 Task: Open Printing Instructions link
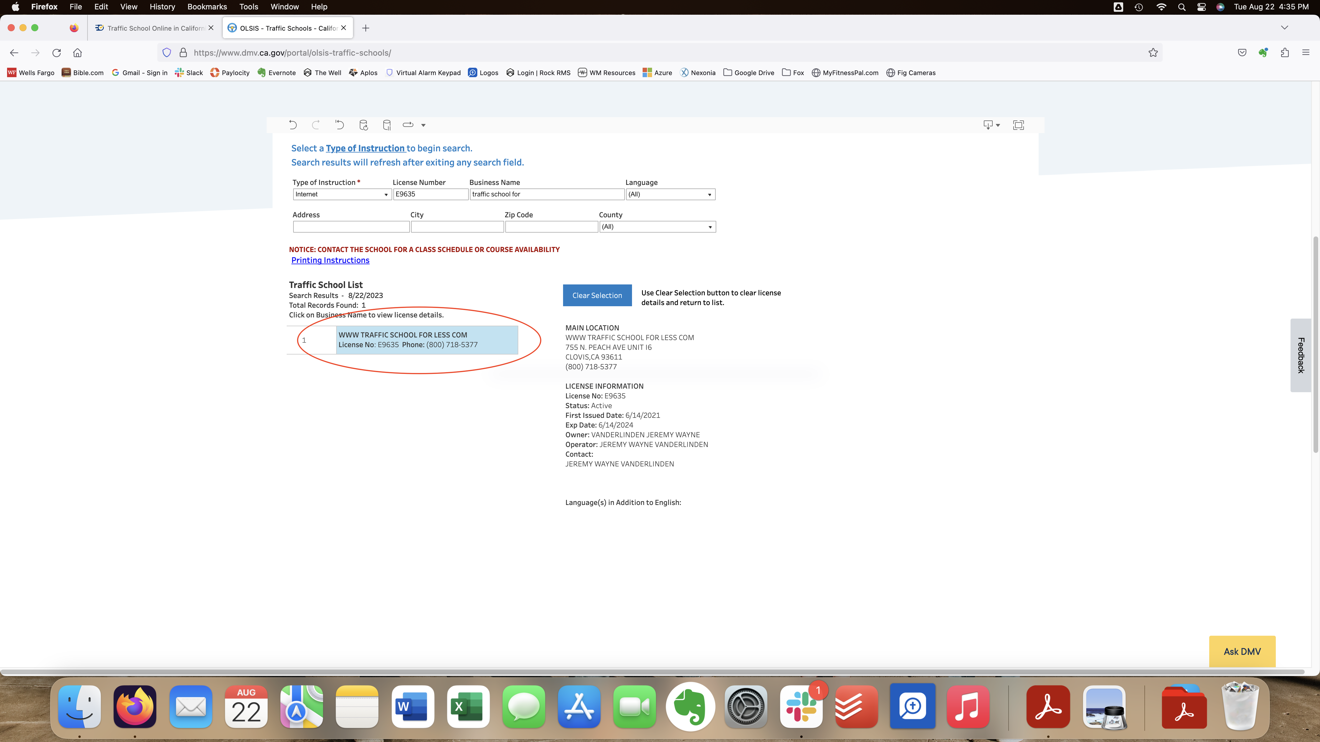point(330,260)
